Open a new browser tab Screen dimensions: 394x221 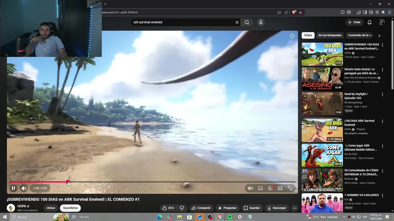click(105, 4)
